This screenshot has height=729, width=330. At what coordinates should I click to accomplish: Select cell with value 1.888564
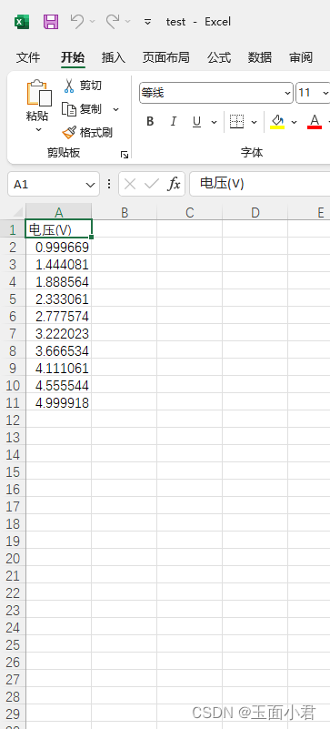click(58, 282)
